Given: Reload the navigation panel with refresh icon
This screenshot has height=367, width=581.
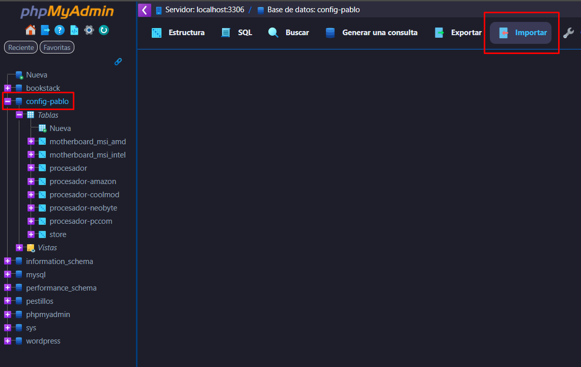Looking at the screenshot, I should [104, 30].
